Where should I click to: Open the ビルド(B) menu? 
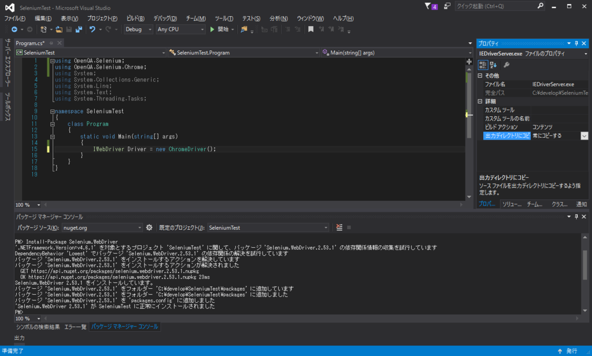tap(135, 18)
